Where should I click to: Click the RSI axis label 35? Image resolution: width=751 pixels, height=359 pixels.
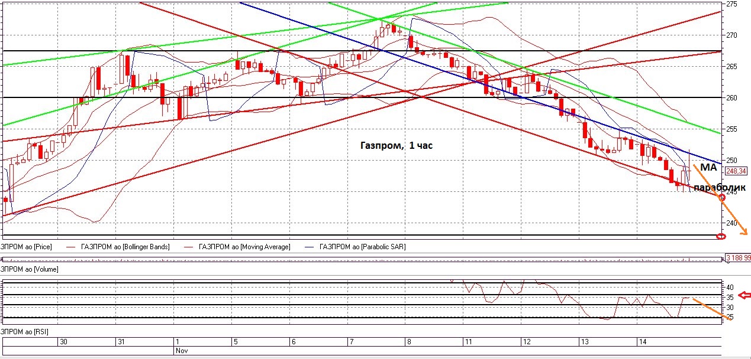730,298
